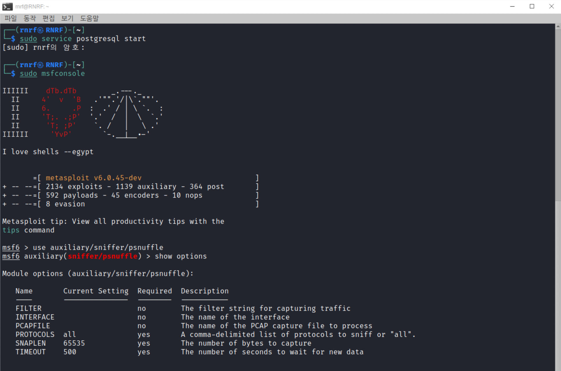Screen dimensions: 561x371
Task: Maximize the terminal window
Action: point(532,6)
